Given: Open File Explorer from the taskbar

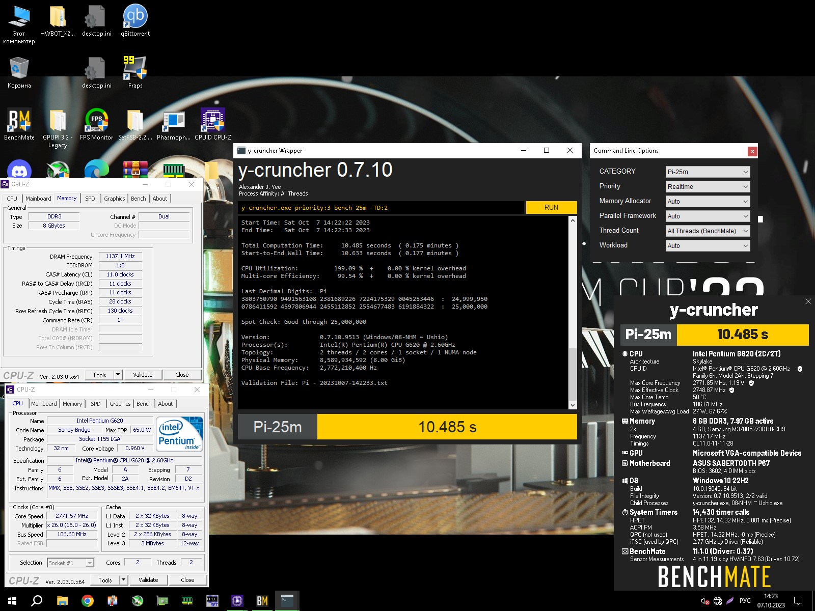Looking at the screenshot, I should click(62, 601).
